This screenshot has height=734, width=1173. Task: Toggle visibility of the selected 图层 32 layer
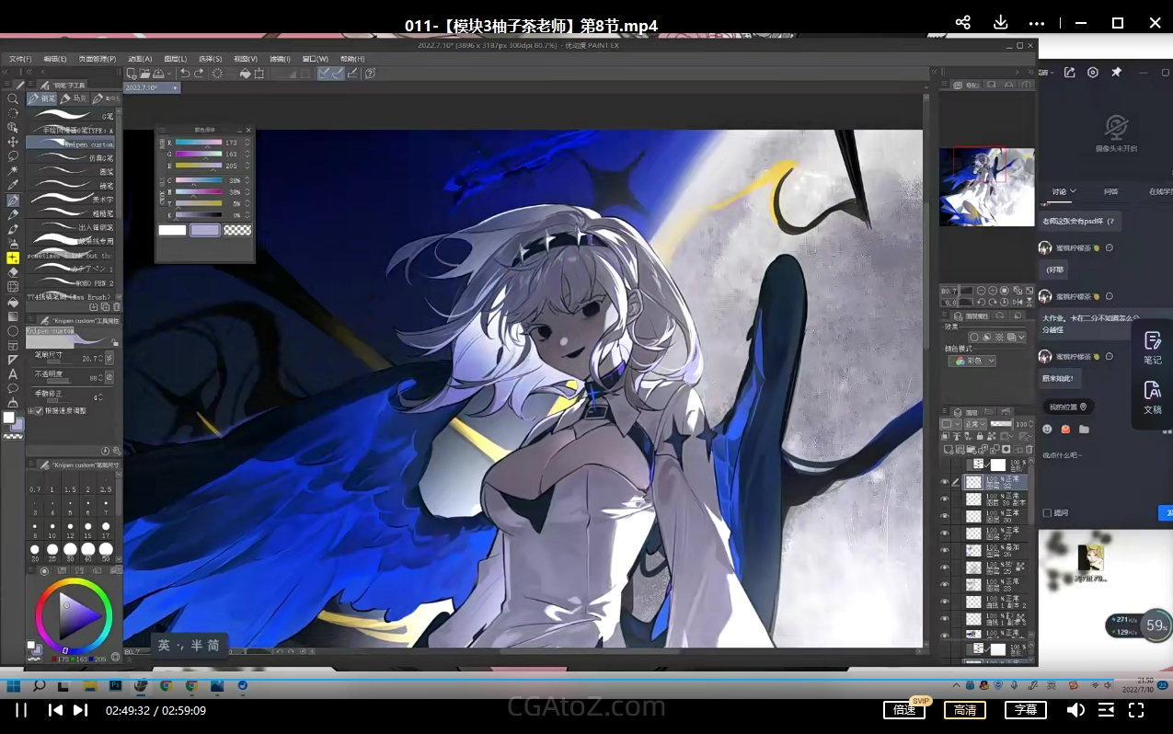[944, 482]
